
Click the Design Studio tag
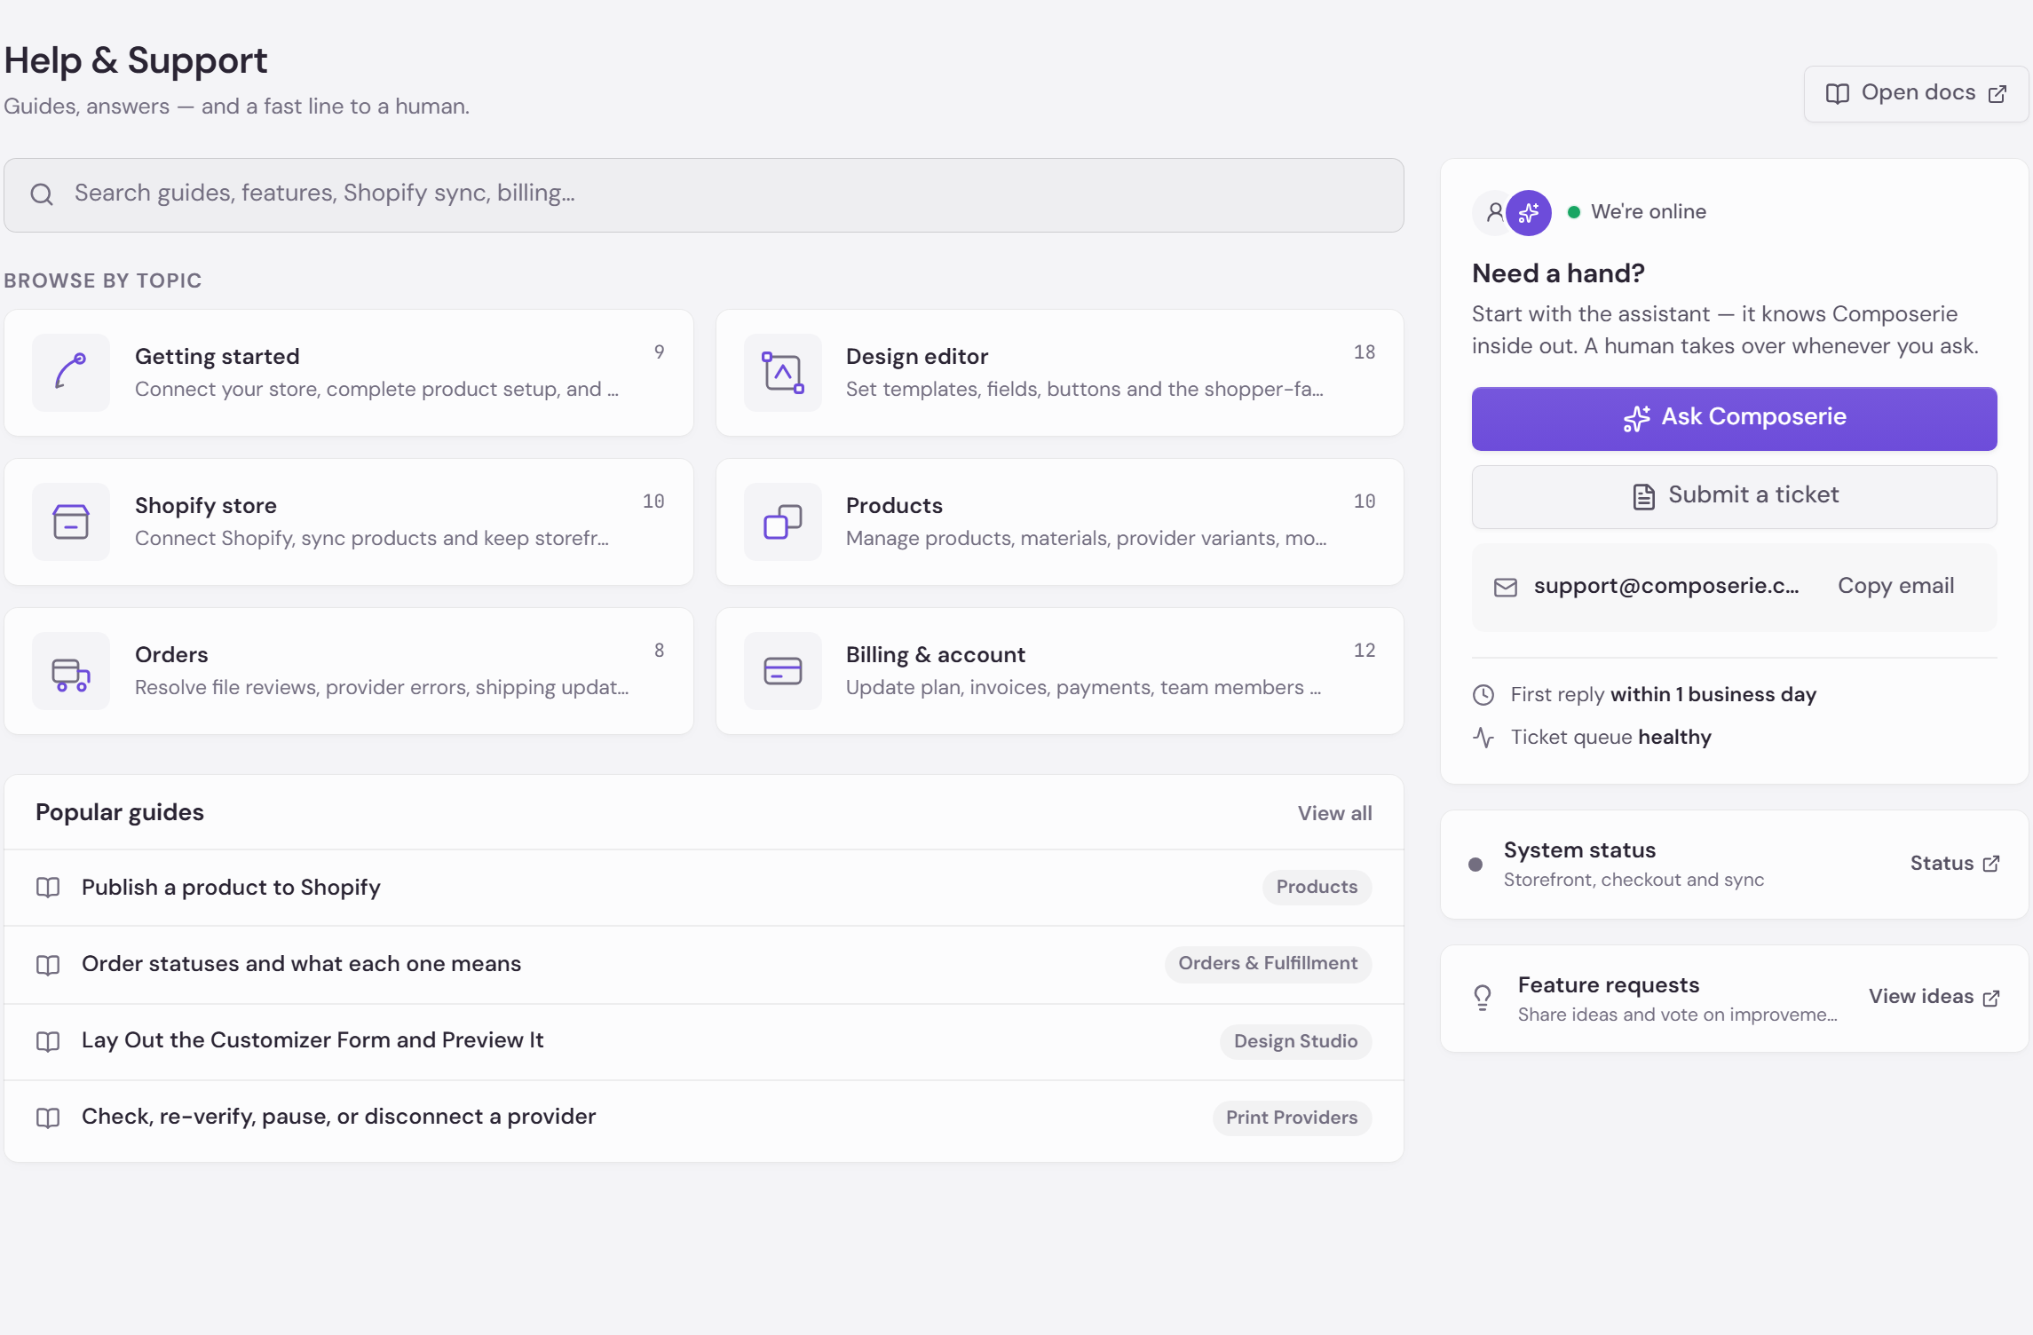1295,1041
